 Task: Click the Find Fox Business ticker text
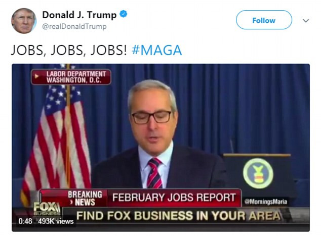[178, 216]
